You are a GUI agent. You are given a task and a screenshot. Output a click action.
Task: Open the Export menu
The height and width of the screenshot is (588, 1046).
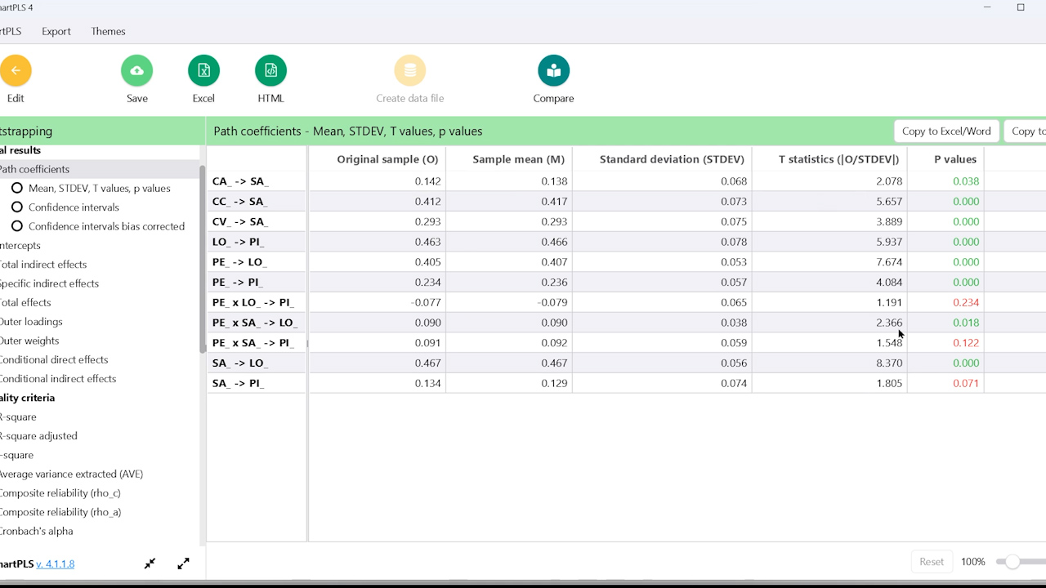[56, 31]
